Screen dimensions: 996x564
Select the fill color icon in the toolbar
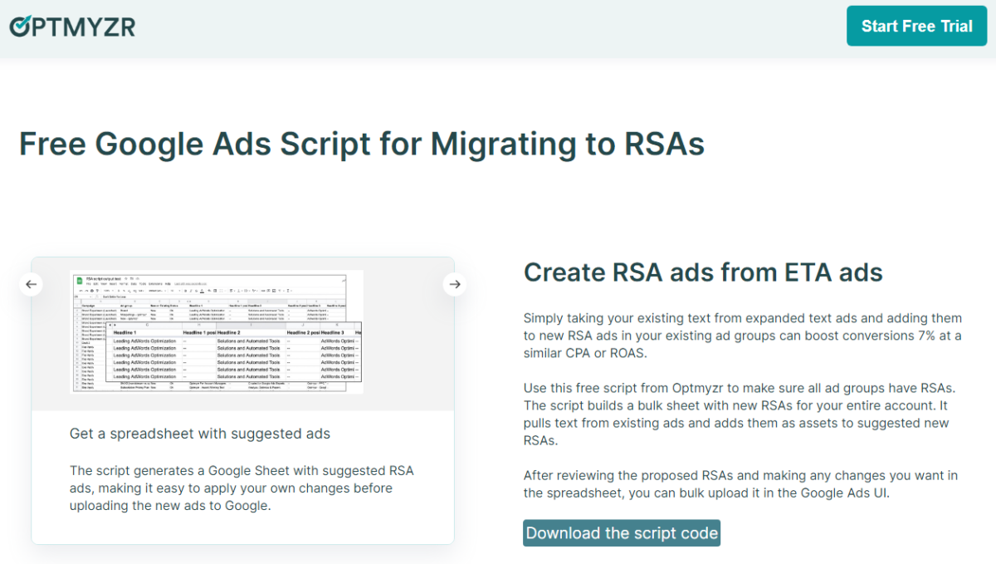pos(208,291)
